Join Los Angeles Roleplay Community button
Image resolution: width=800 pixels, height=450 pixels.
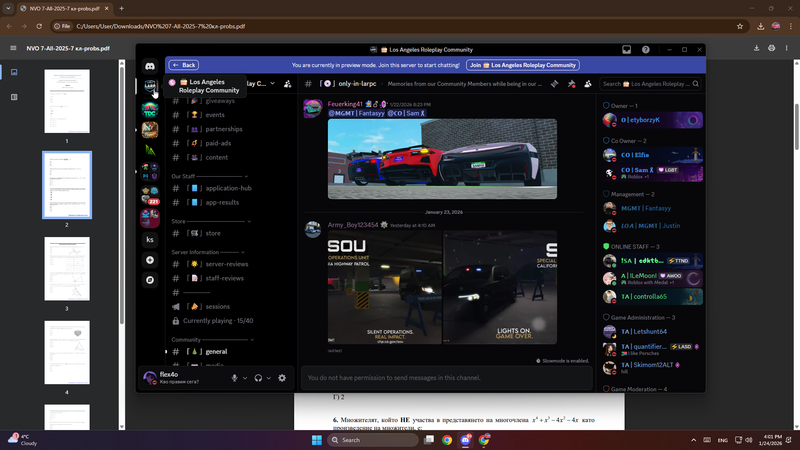point(524,65)
